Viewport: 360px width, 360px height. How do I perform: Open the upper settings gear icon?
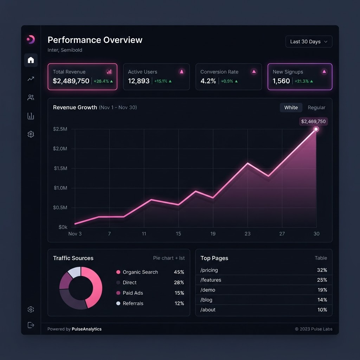pos(31,134)
